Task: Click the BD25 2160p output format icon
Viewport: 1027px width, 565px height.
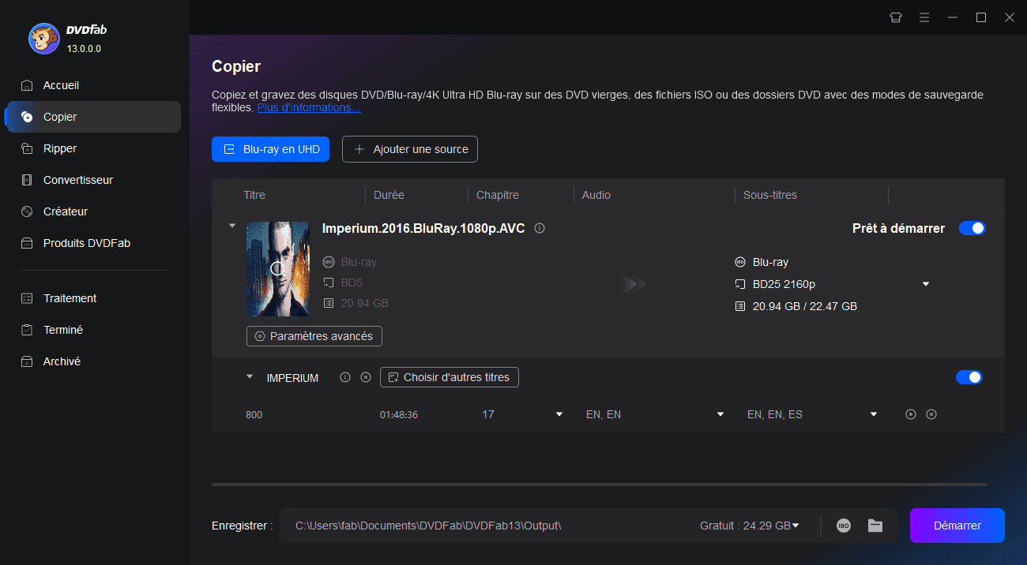Action: tap(740, 284)
